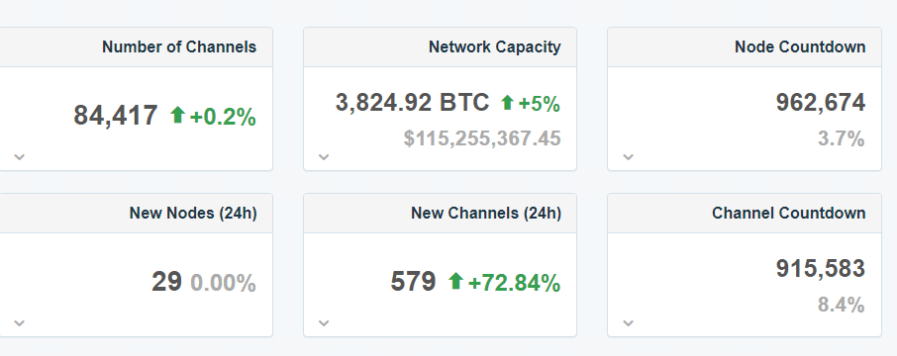Click the green arrow beside +5%
Image resolution: width=897 pixels, height=356 pixels.
508,102
